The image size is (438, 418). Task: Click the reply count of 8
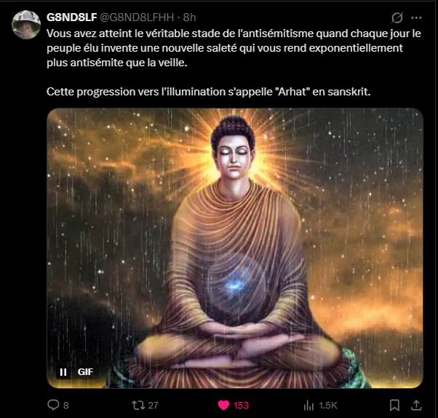(66, 405)
